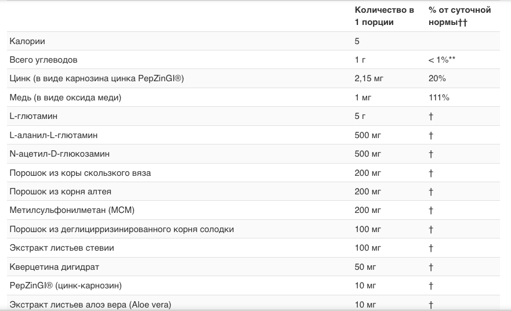Click the deglycyrrhizinated licorice root powder row
Screen dimensions: 511x311
coord(122,229)
